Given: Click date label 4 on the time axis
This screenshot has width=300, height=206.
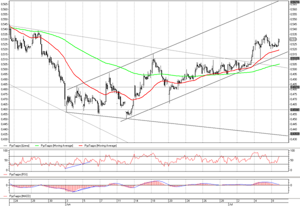Looking at the screenshot, I should (256, 201).
